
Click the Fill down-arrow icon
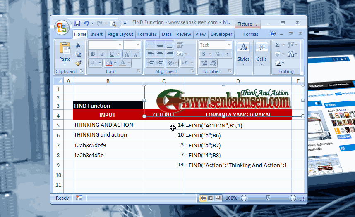pos(277,54)
